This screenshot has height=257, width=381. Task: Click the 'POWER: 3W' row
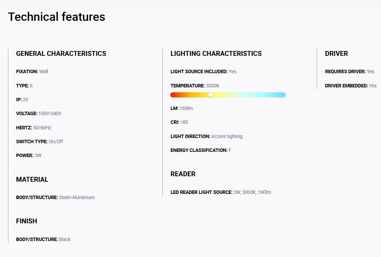(x=29, y=155)
